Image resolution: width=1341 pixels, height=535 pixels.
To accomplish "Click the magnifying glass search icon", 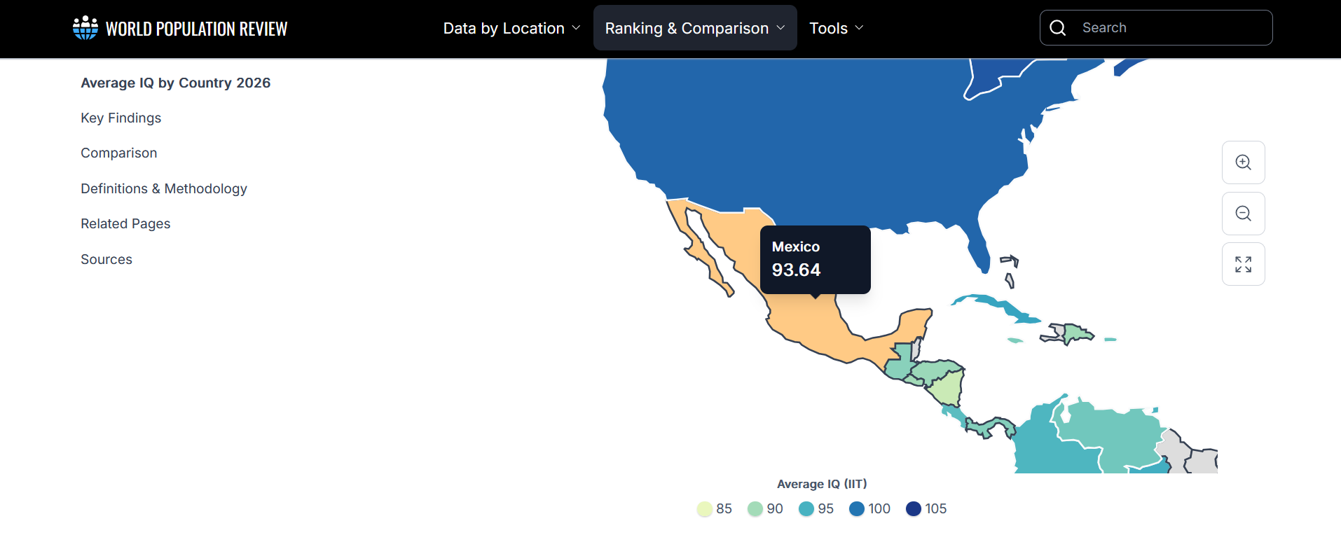I will (1058, 28).
